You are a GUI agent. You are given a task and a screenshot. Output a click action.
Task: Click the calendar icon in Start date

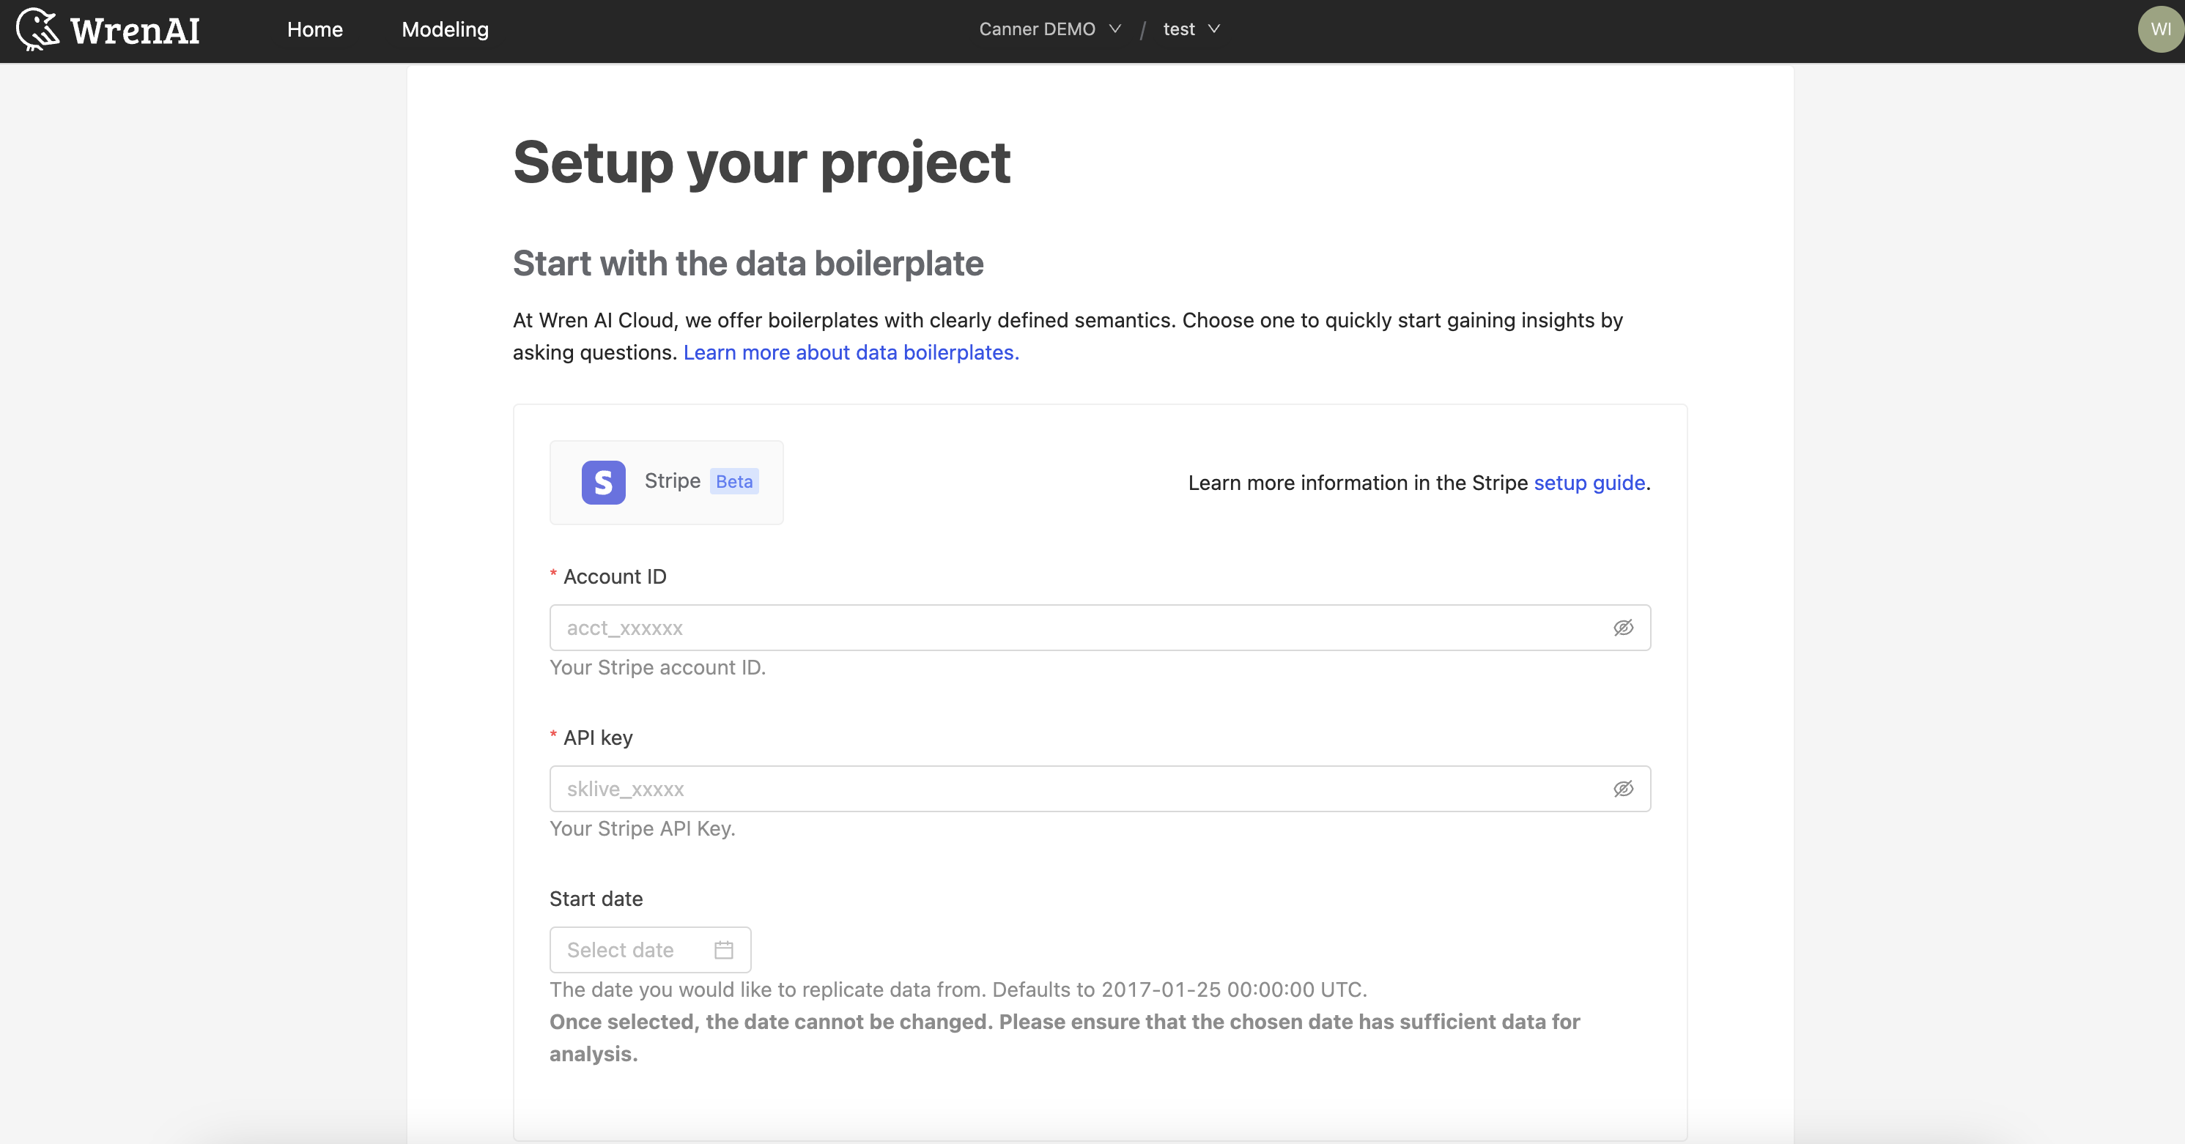(723, 950)
